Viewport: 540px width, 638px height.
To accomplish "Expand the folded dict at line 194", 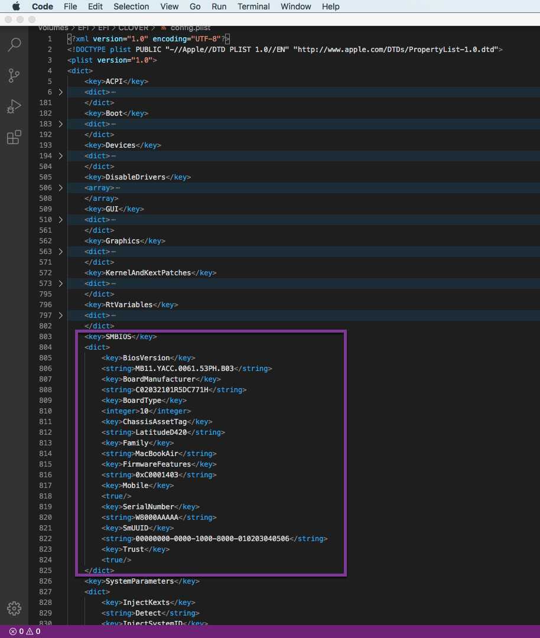I will [61, 156].
